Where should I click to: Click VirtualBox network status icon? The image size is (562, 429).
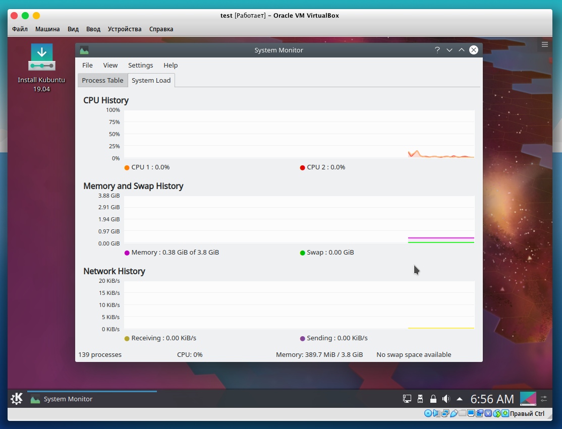tap(445, 413)
